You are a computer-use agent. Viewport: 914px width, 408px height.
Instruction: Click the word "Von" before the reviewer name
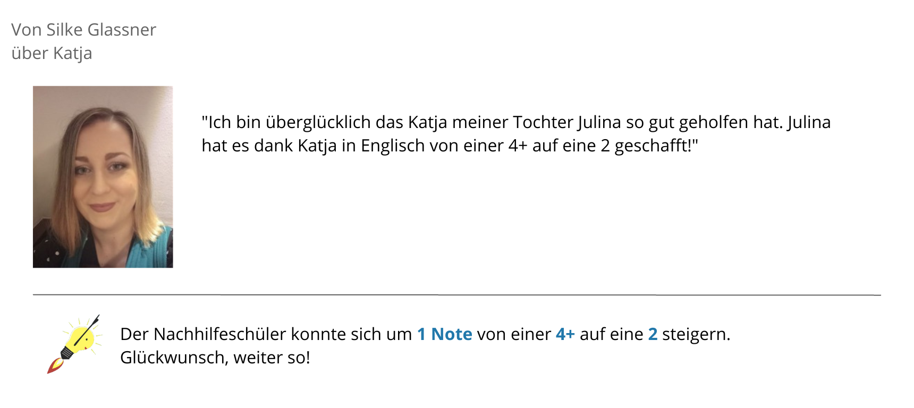click(x=27, y=30)
